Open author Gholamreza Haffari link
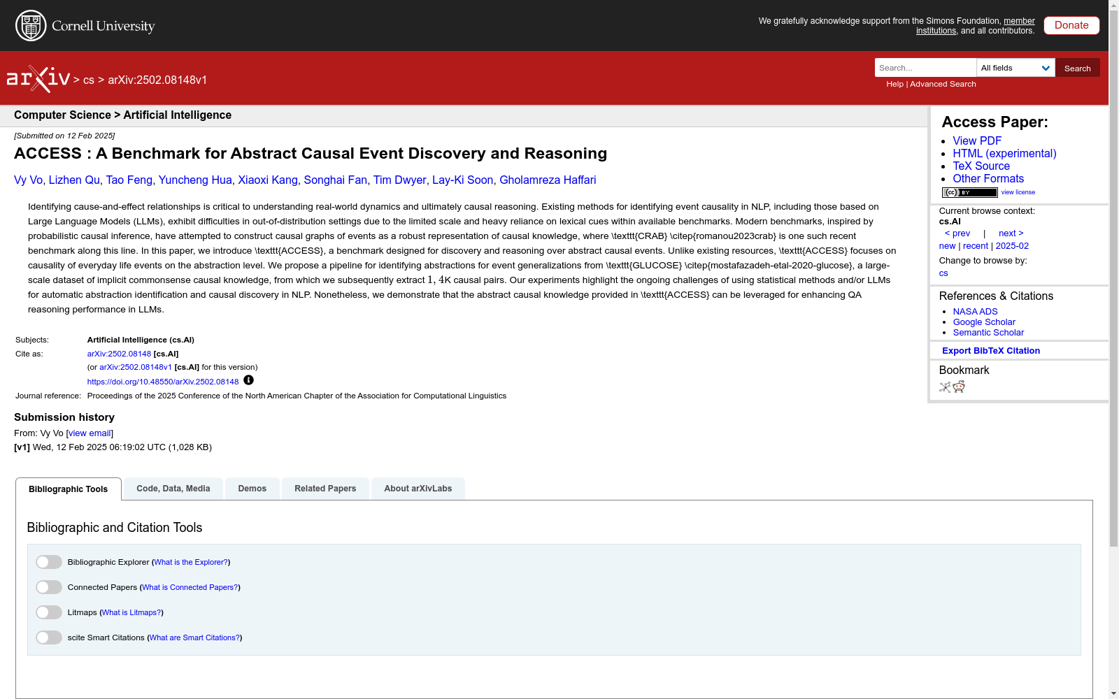The image size is (1119, 699). 548,180
